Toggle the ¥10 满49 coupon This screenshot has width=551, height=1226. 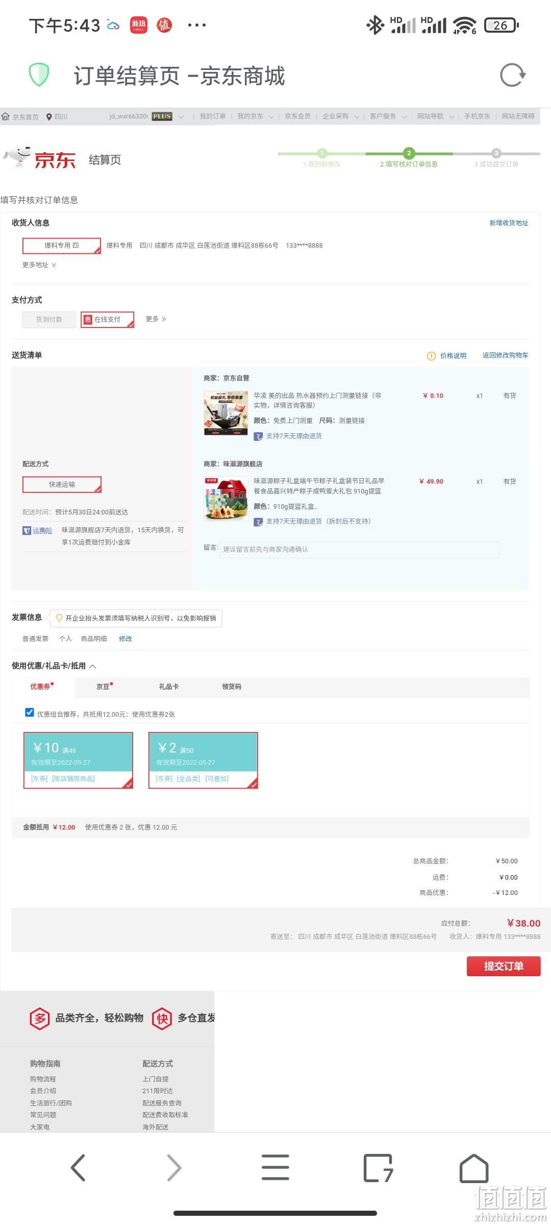[x=78, y=761]
